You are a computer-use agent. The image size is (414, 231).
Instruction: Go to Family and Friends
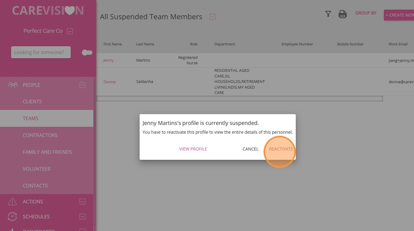click(x=47, y=152)
